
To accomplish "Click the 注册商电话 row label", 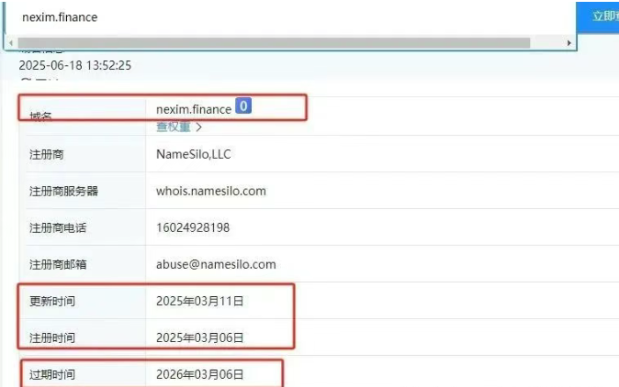I will point(58,227).
